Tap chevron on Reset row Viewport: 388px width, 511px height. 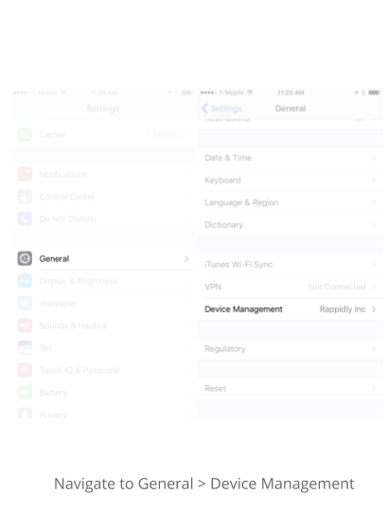tap(374, 389)
